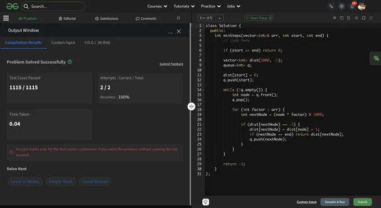Click the '1115 / 1115' test cases value

tap(24, 88)
